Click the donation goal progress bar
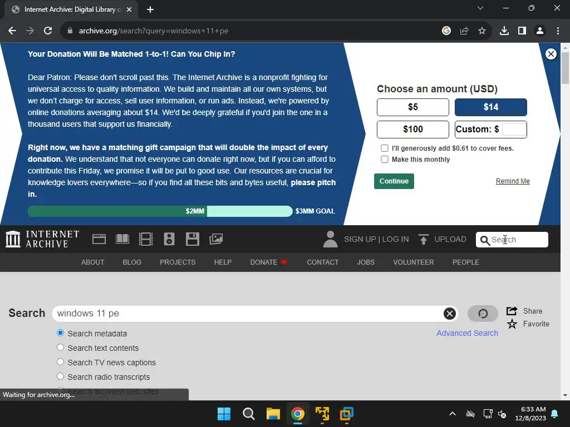570x427 pixels. (160, 211)
